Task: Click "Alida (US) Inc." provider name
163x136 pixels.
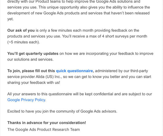Action: pos(49,77)
